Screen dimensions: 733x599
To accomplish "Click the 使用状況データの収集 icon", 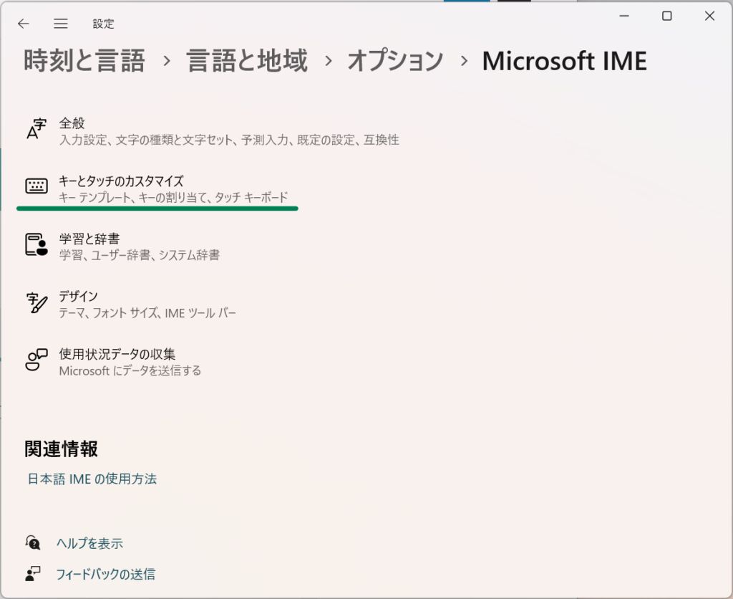I will click(37, 360).
